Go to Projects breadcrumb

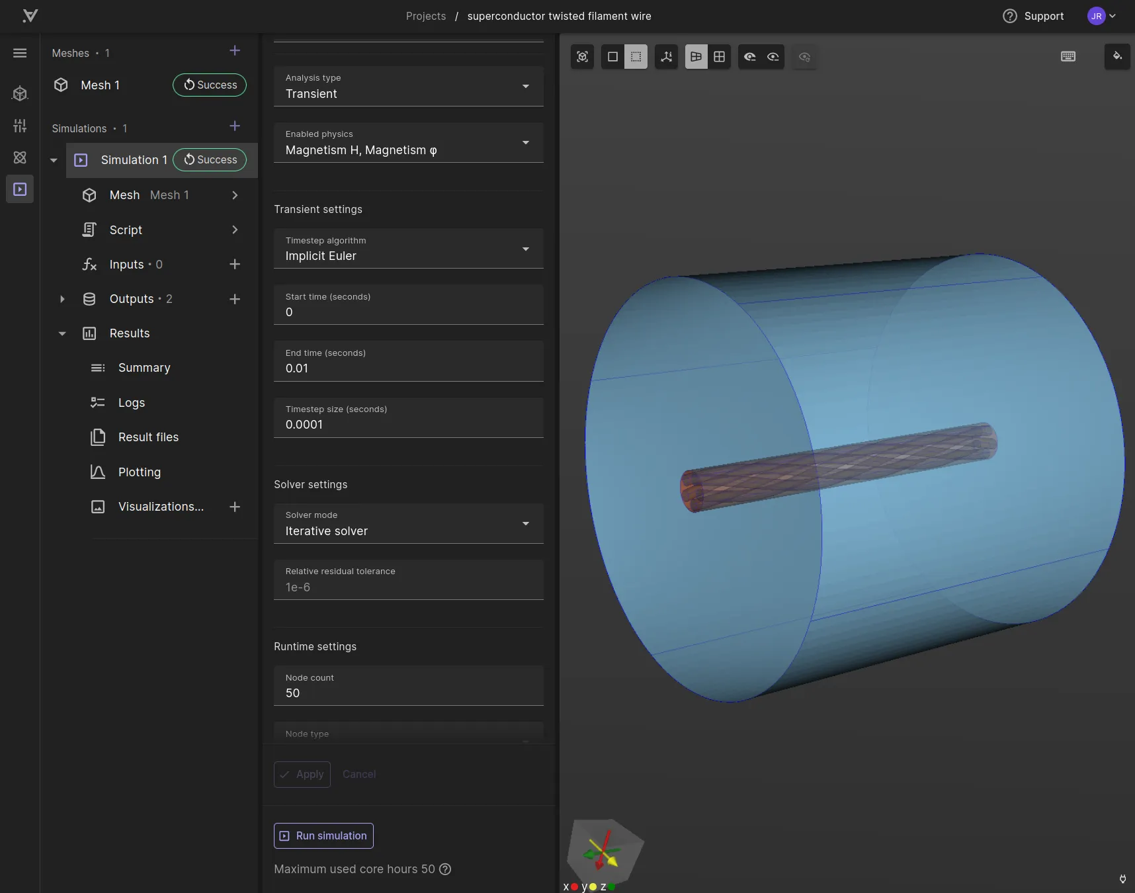coord(426,16)
